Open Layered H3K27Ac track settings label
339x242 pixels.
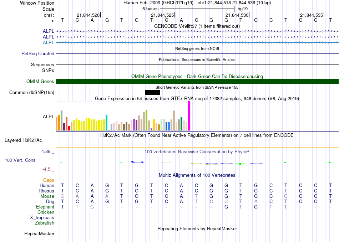(x=23, y=140)
